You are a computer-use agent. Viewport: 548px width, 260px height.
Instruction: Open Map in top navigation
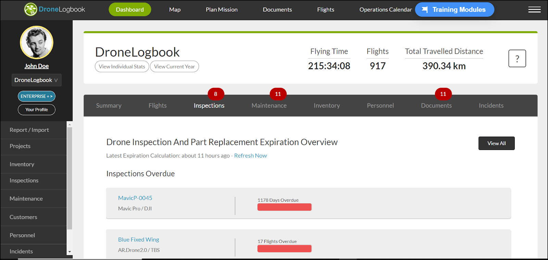tap(175, 10)
